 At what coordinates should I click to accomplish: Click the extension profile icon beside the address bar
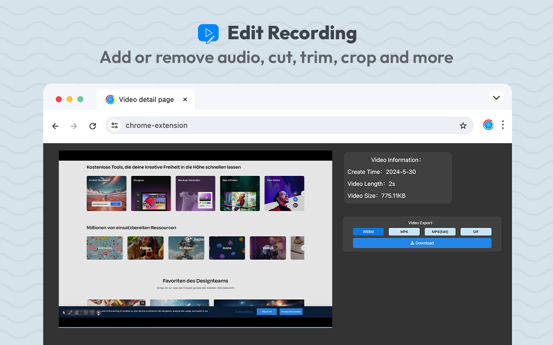(x=488, y=125)
